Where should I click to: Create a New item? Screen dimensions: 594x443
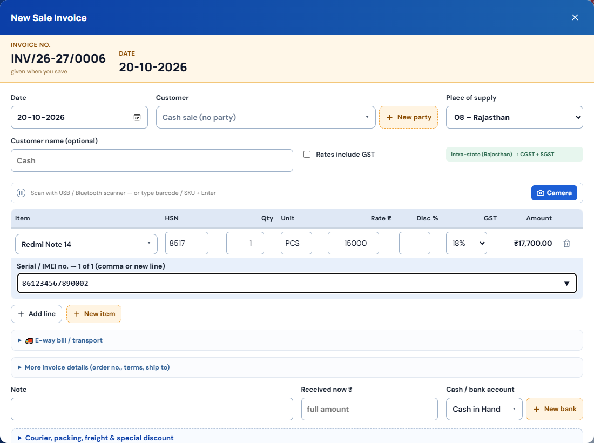[x=94, y=314]
